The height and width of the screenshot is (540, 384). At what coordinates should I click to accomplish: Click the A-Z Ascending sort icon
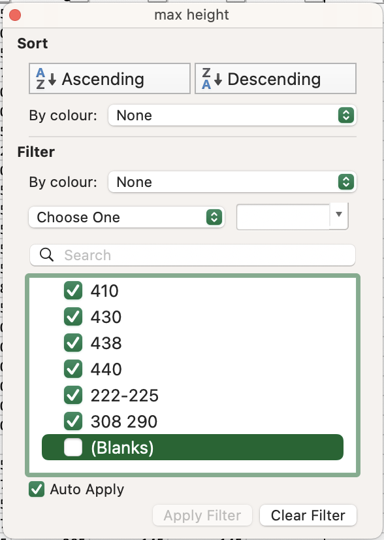click(46, 78)
